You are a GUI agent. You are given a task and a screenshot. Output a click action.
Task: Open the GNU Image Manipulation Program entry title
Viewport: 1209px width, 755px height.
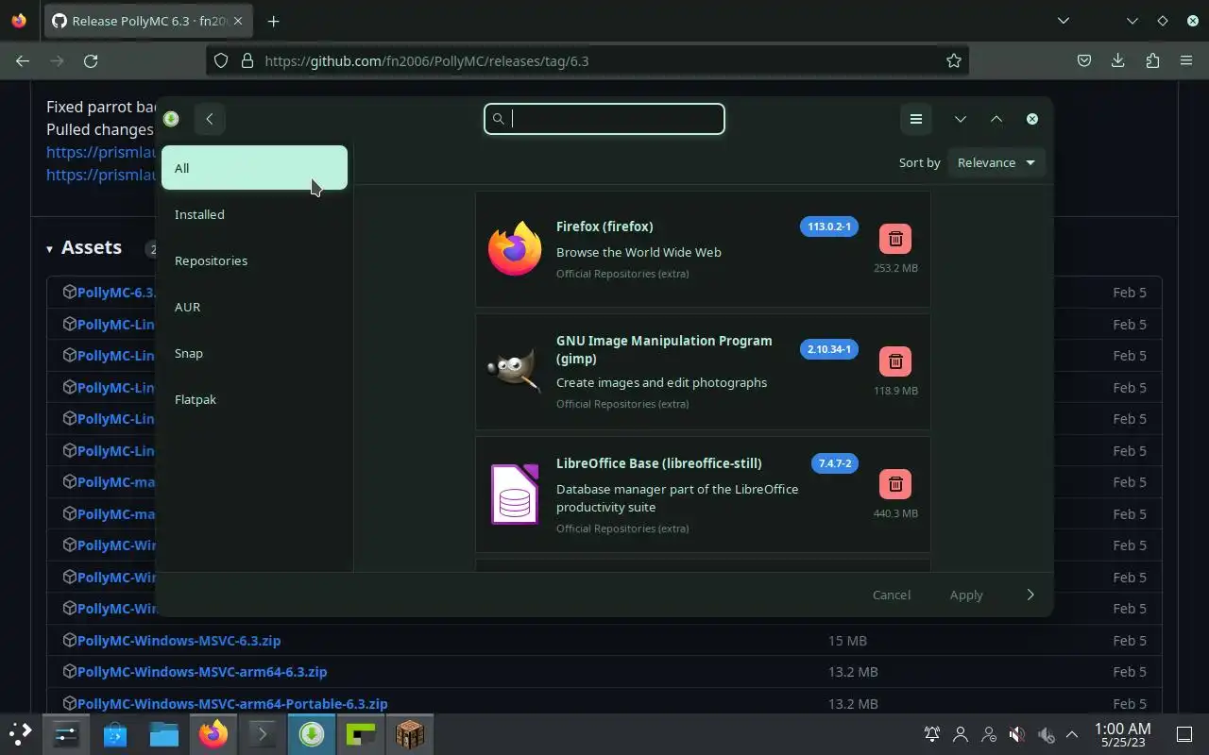click(664, 349)
